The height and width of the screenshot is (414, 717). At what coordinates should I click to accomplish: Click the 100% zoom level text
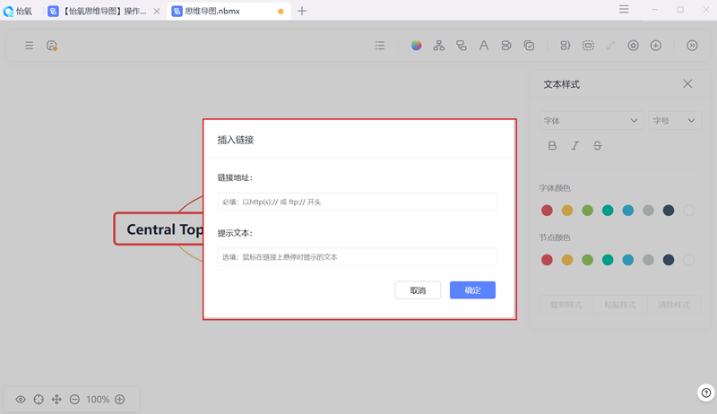click(x=98, y=400)
